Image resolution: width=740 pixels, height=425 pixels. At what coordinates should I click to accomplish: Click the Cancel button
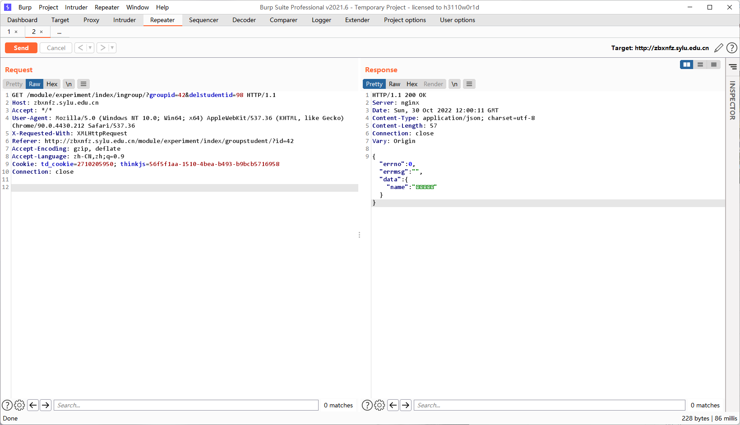56,48
